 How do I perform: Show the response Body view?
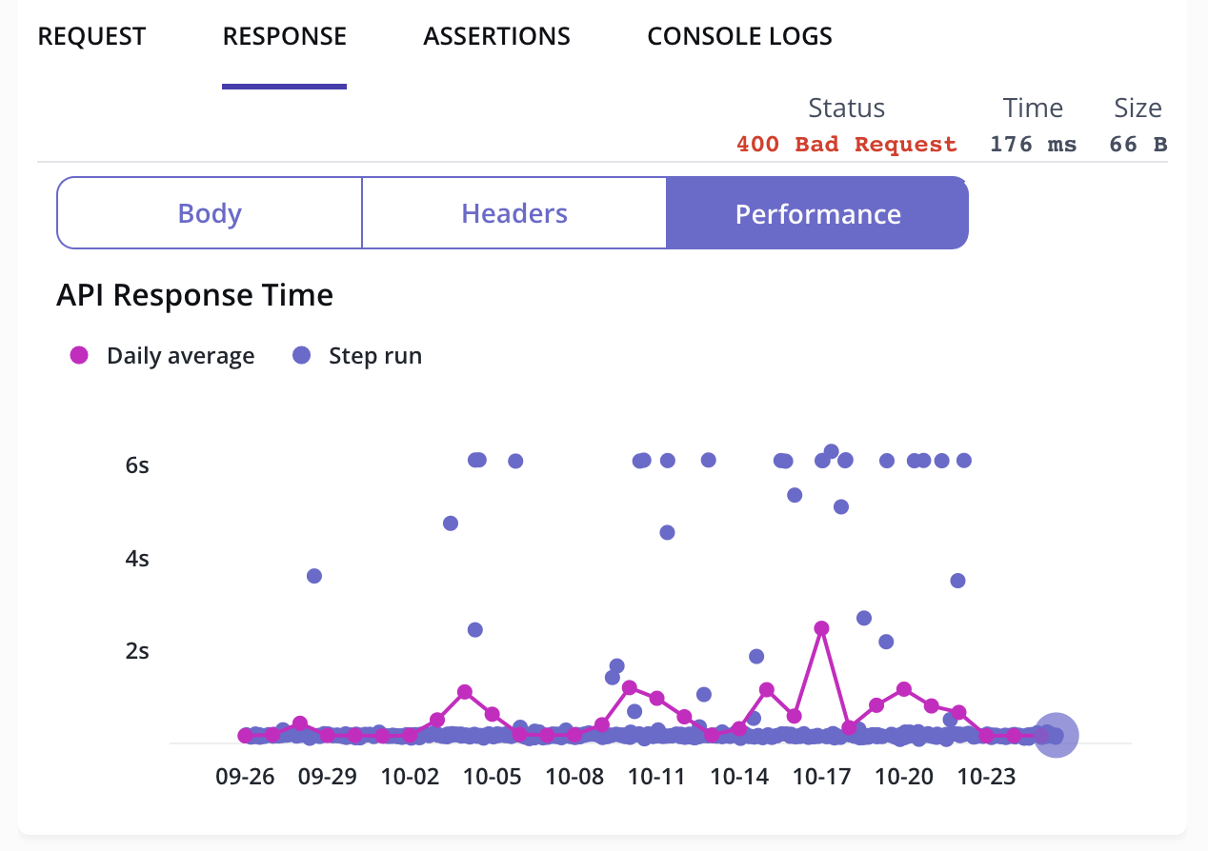pyautogui.click(x=210, y=213)
